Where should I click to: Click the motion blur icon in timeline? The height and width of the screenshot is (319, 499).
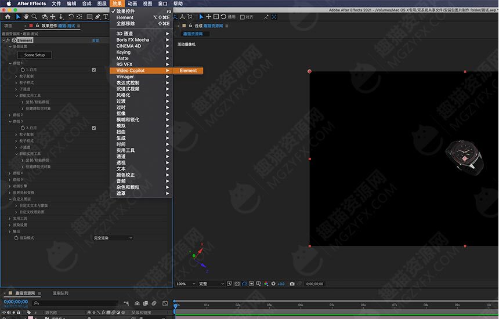click(154, 303)
